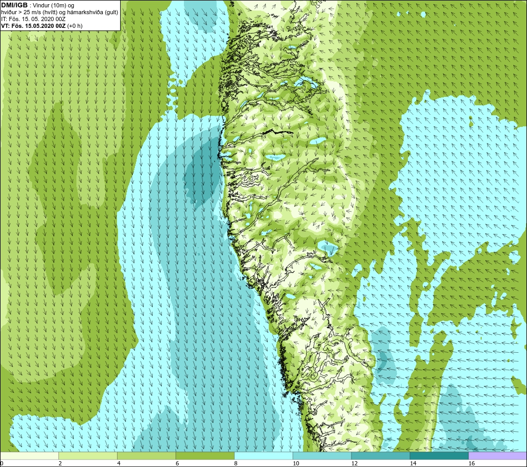Click the "IT: Fös. 15. 05. 2020 00Z" line
The height and width of the screenshot is (467, 527).
(33, 19)
